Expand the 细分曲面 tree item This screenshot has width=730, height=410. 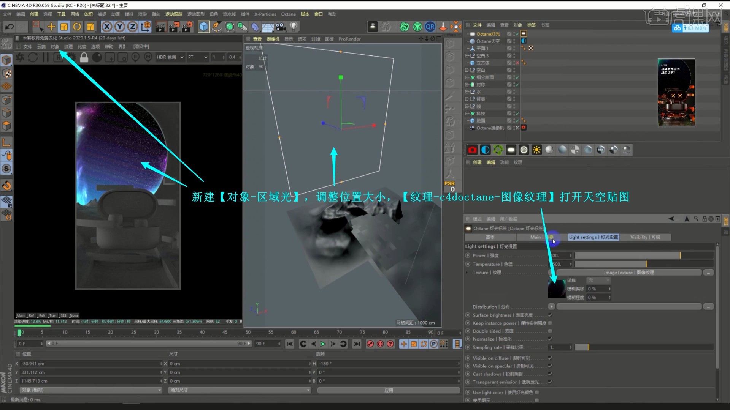(467, 77)
